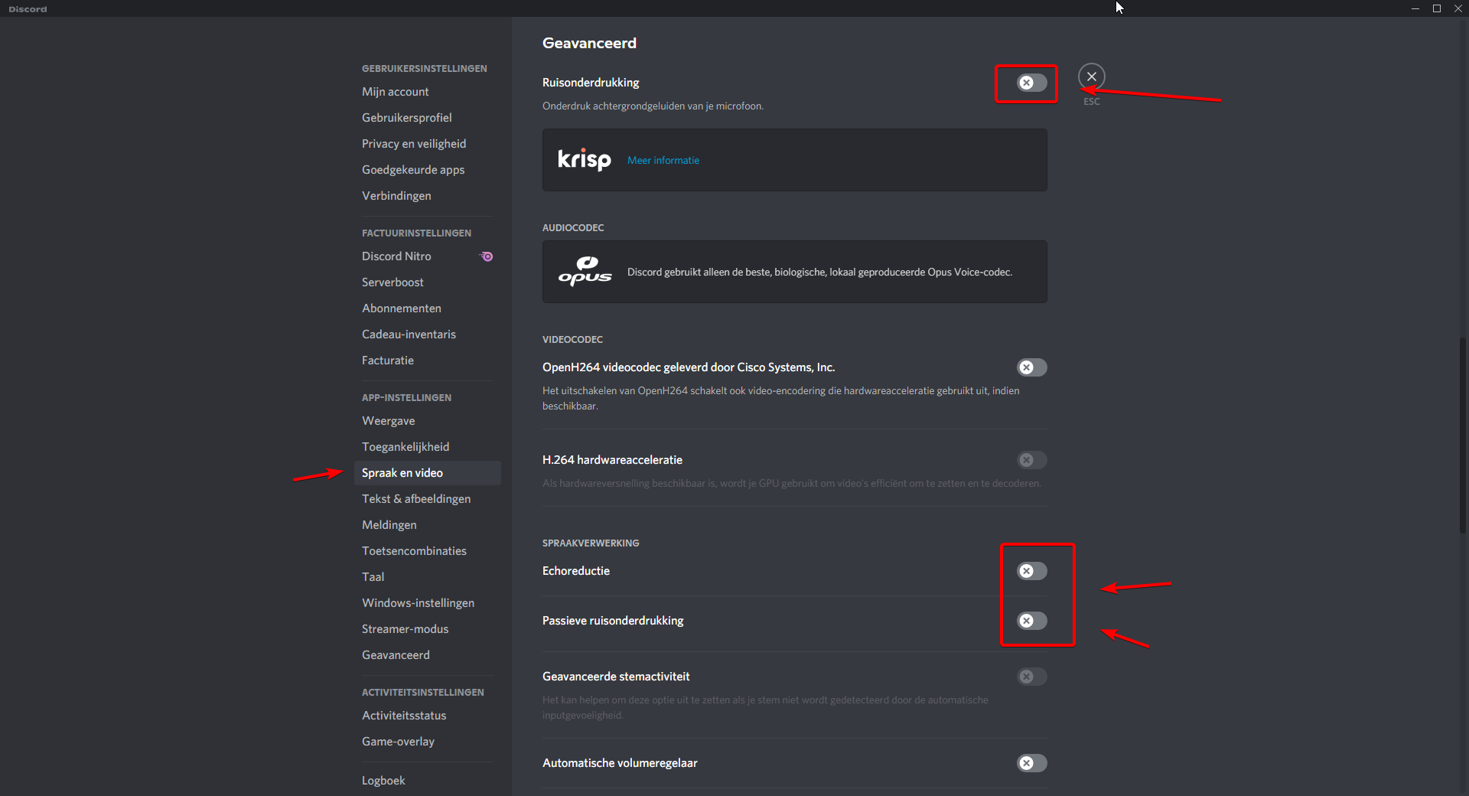The image size is (1469, 796).
Task: Open Mijn account settings
Action: [395, 92]
